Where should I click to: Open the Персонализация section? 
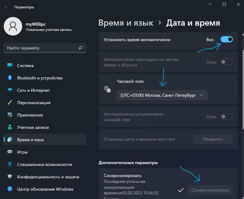click(45, 103)
